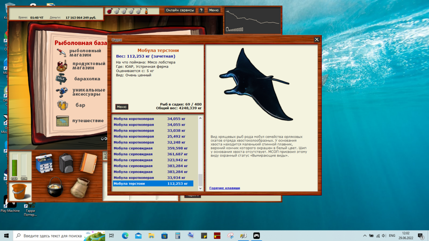The image size is (429, 241).
Task: Open the Mail app on the taskbar
Action: (138, 235)
